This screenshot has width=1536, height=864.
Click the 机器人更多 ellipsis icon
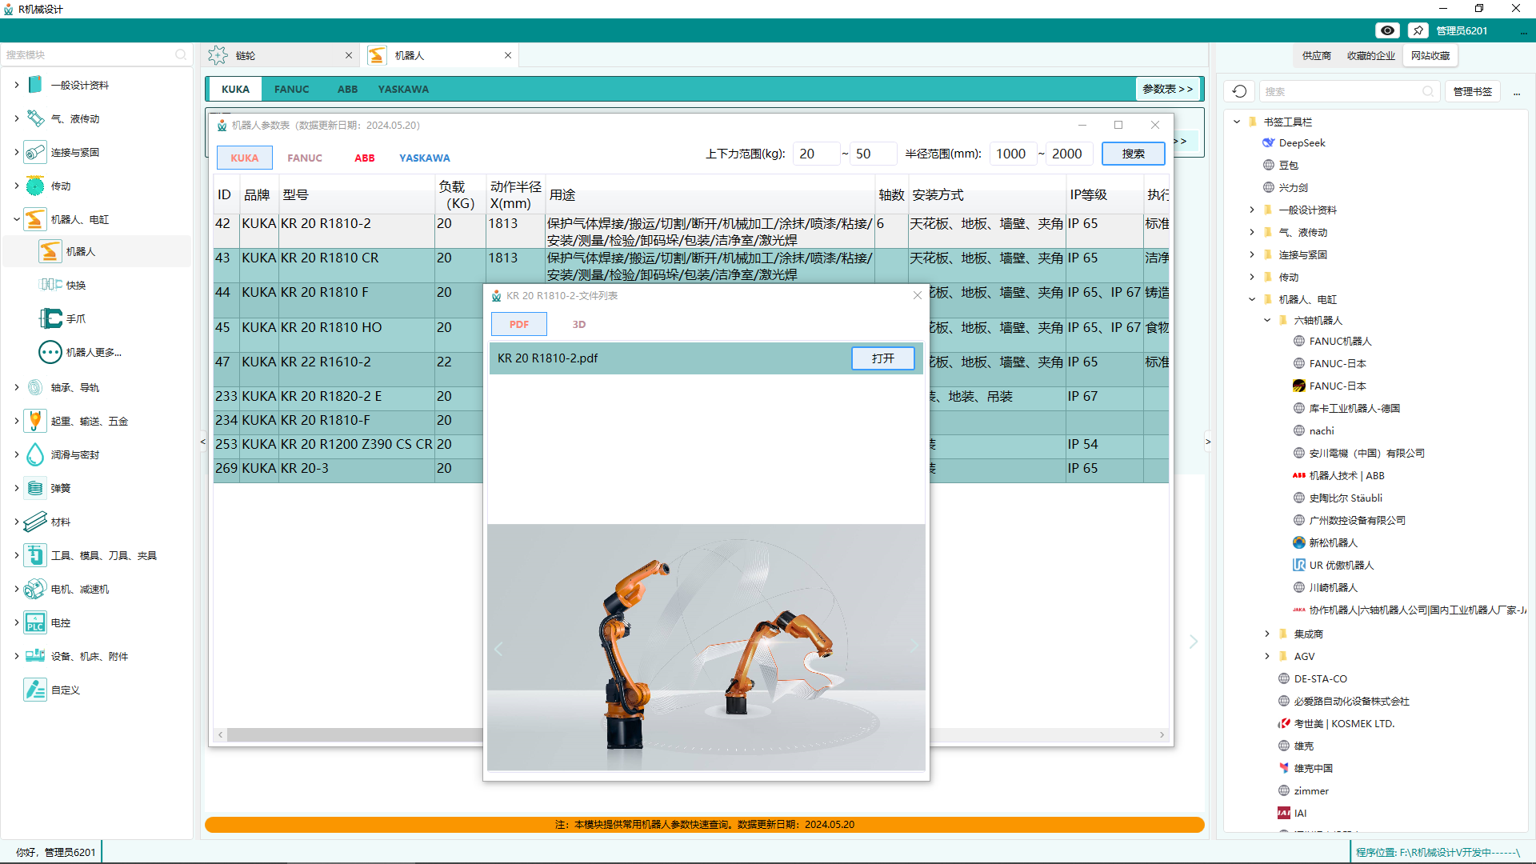50,352
